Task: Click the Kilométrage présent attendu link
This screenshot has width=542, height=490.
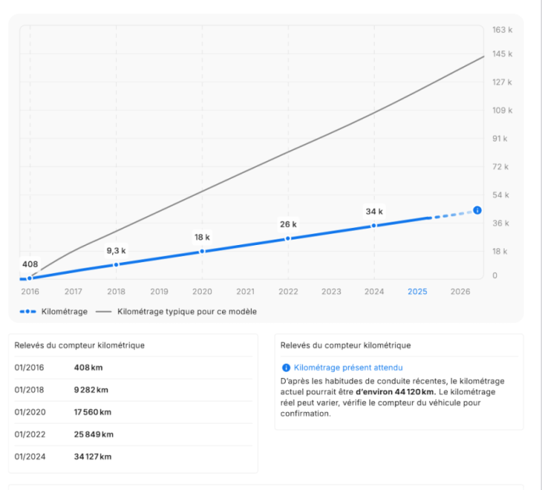Action: tap(348, 368)
